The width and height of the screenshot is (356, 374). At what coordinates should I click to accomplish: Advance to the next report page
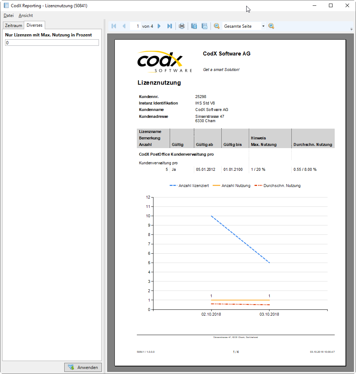pos(159,26)
